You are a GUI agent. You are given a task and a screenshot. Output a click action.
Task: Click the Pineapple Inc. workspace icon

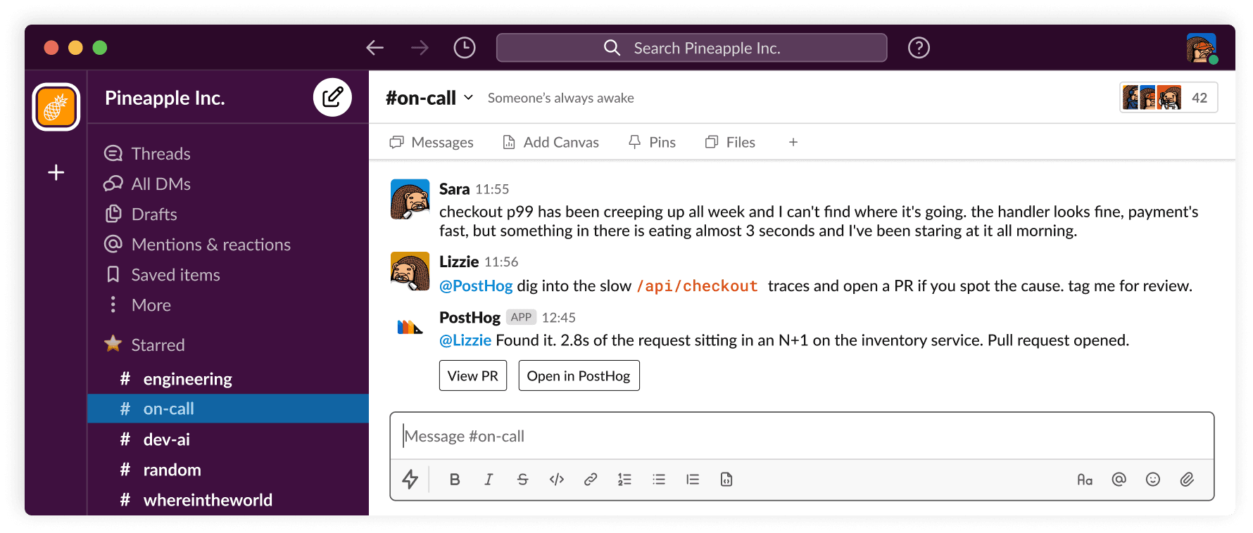56,107
